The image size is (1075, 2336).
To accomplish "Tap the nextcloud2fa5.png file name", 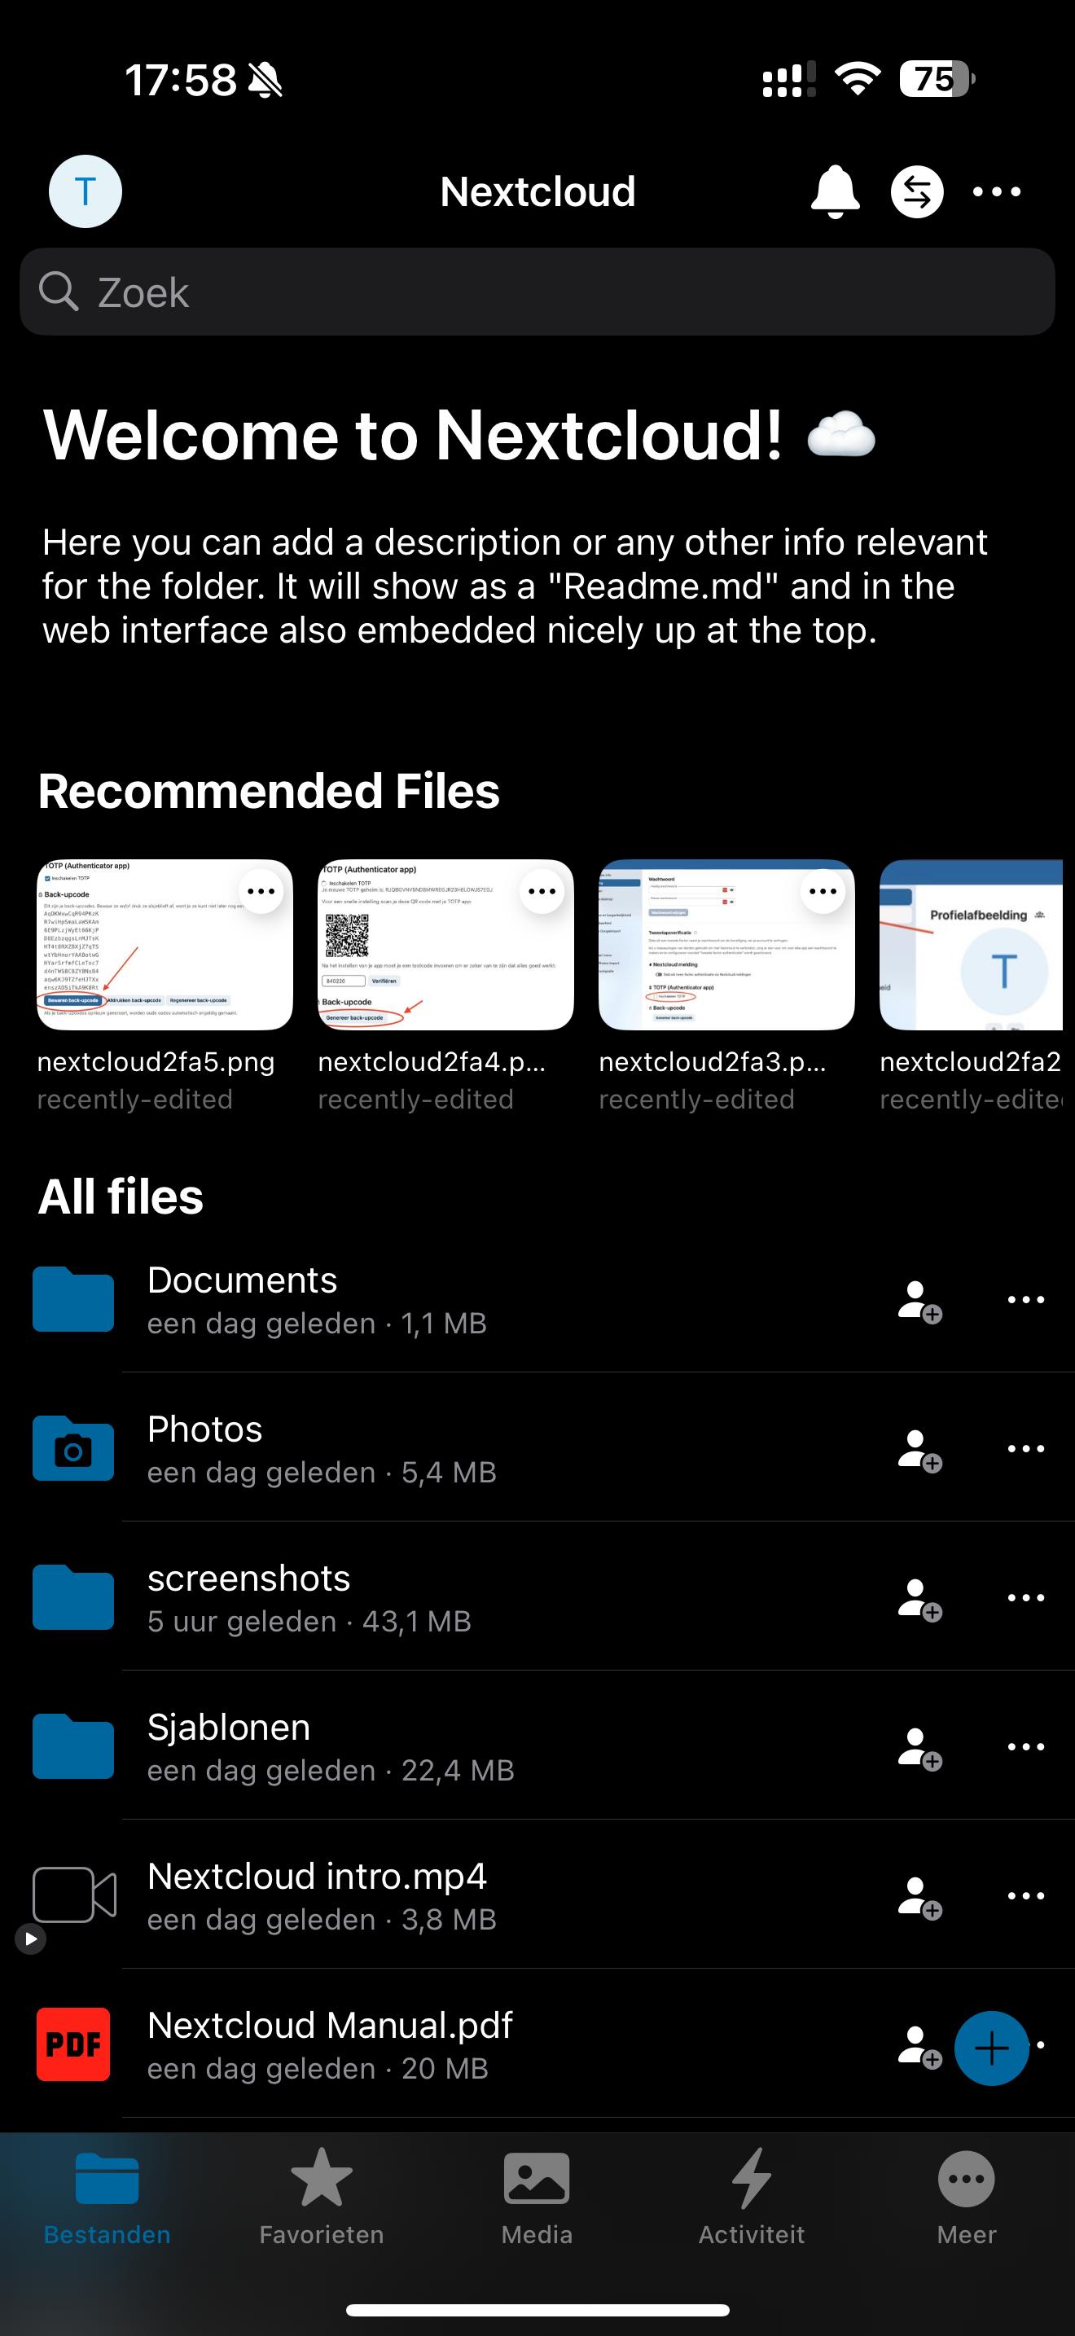I will [156, 1061].
